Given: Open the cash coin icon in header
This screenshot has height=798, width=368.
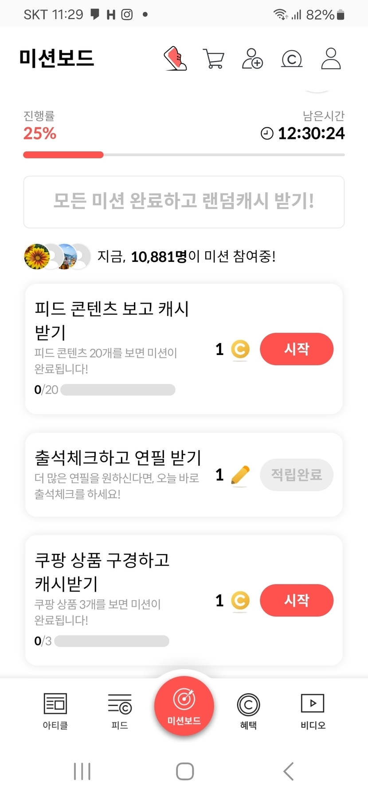Looking at the screenshot, I should 292,59.
